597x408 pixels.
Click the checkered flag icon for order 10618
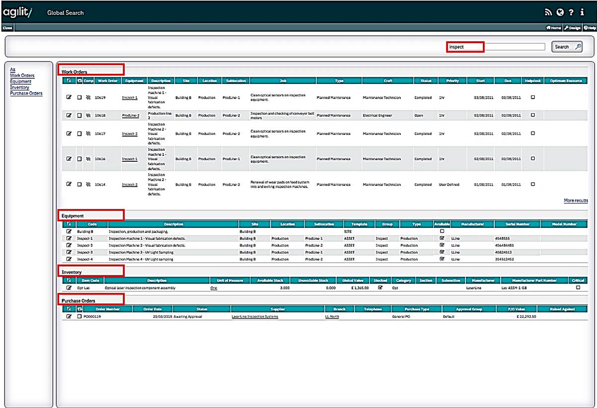(x=88, y=116)
